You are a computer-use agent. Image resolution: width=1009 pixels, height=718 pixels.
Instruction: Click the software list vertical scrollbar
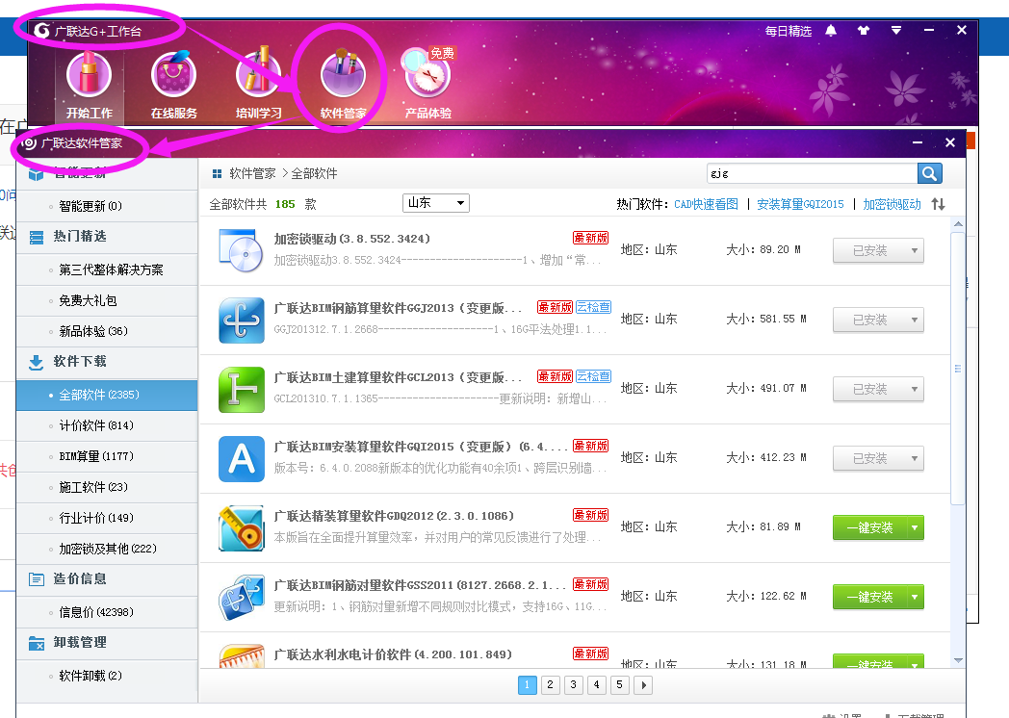958,369
